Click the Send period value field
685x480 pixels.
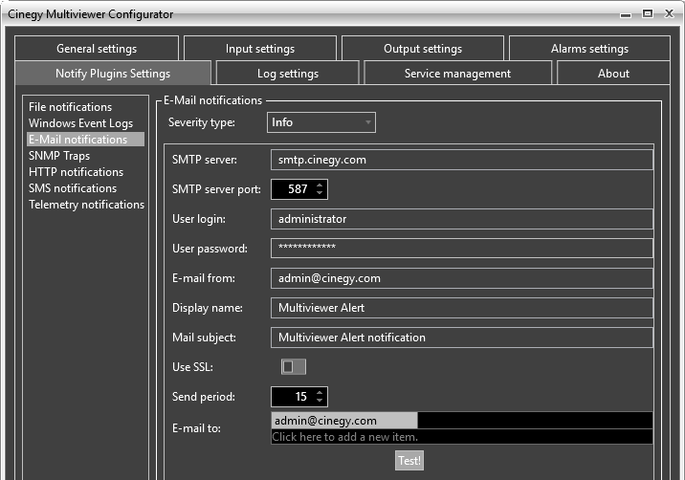pos(294,397)
